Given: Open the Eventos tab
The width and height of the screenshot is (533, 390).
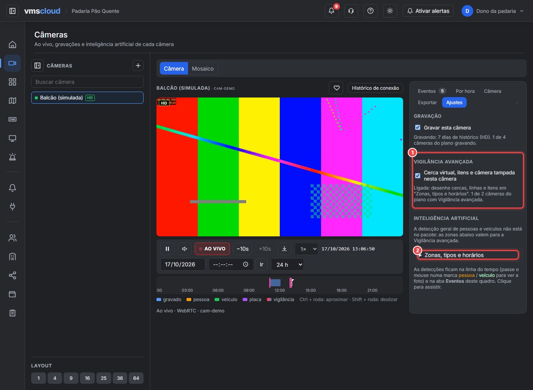Looking at the screenshot, I should click(431, 91).
